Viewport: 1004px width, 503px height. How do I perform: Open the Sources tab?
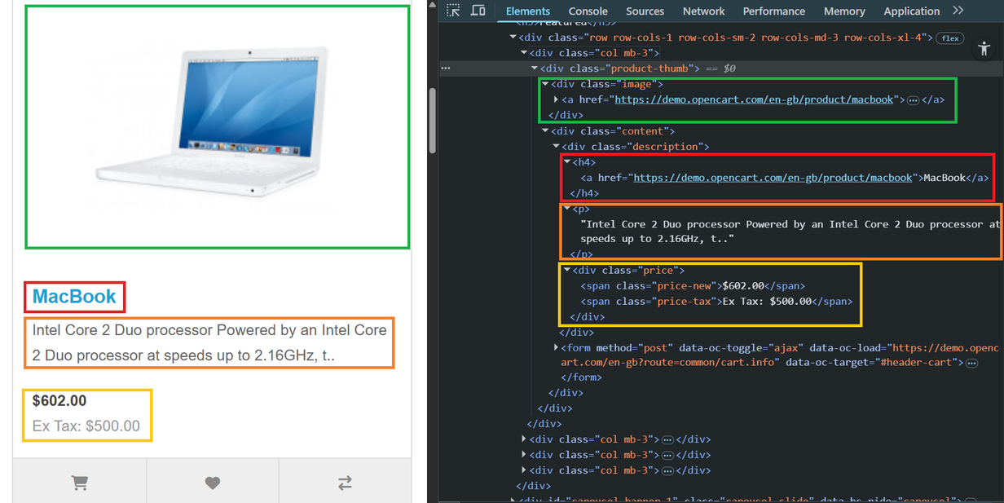(645, 11)
